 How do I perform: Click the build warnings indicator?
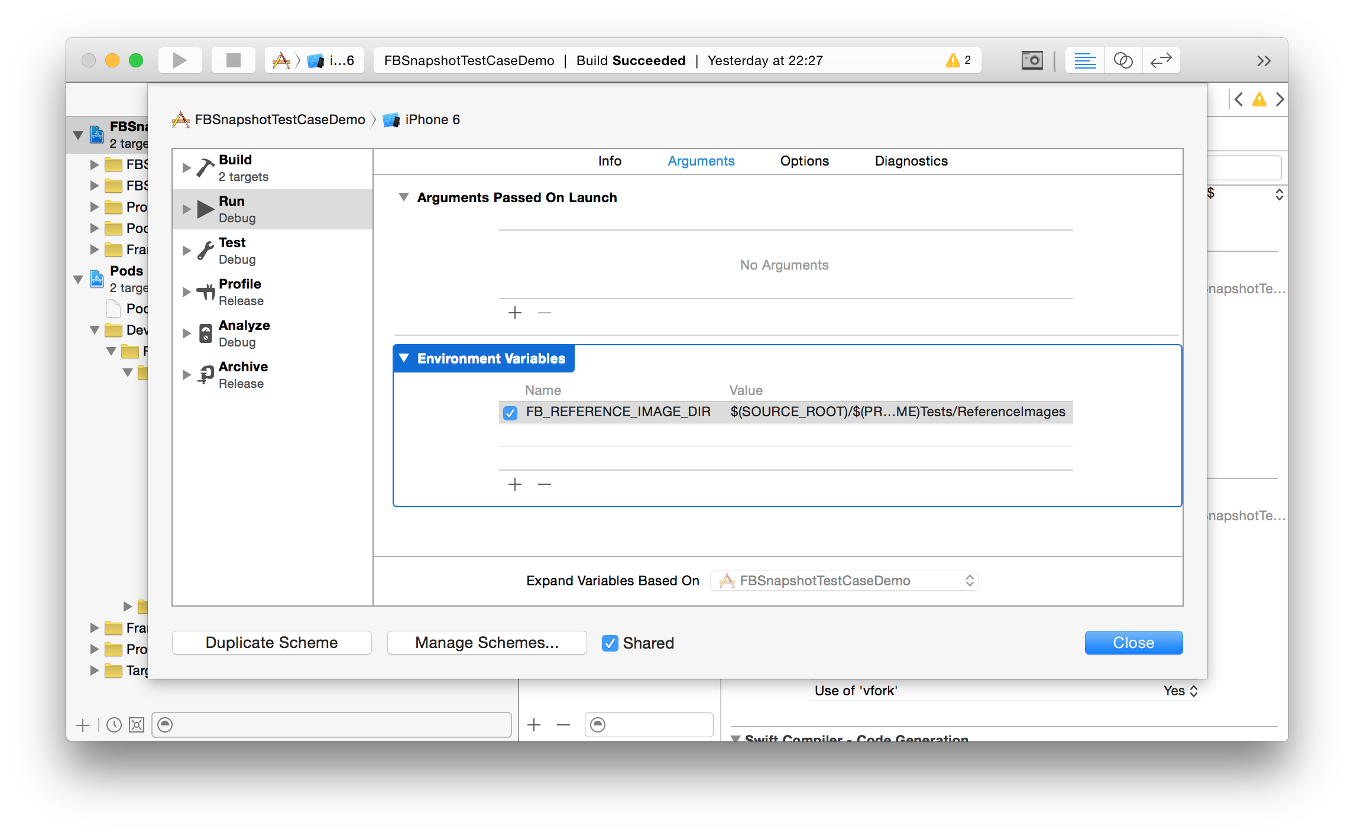pos(958,60)
